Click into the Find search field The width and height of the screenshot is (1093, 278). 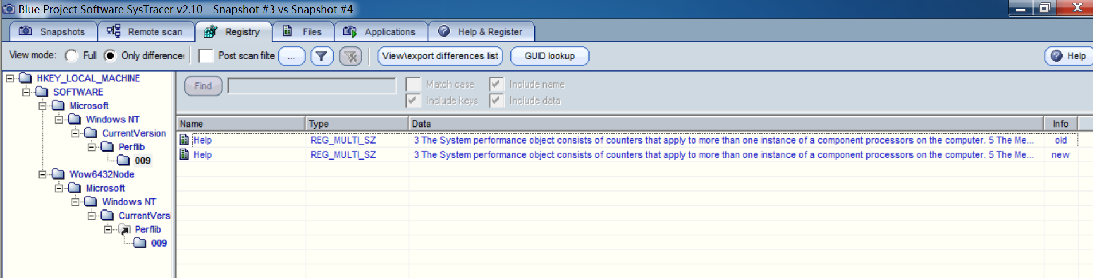click(x=312, y=86)
